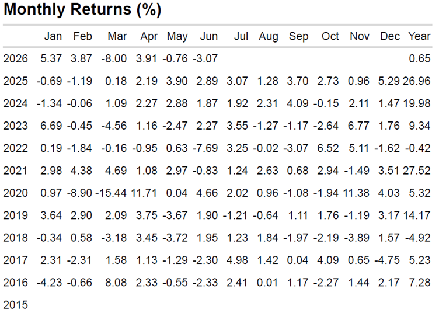Select the March 2020 value -15.44

tap(111, 193)
